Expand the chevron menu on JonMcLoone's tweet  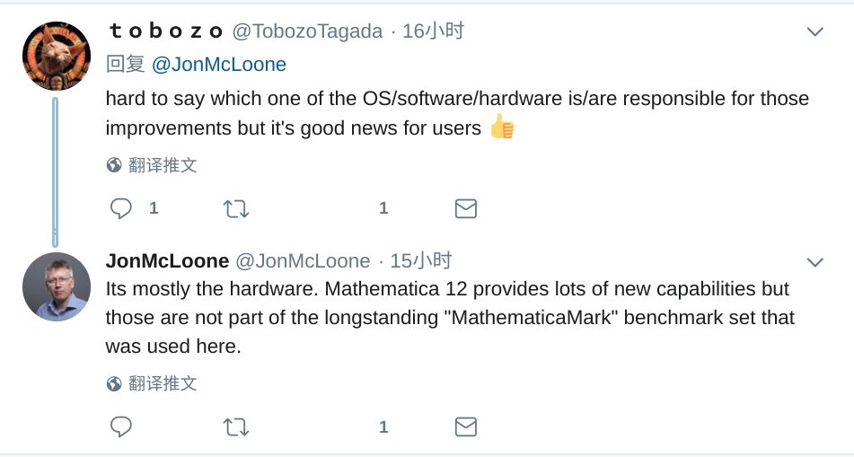[x=814, y=263]
